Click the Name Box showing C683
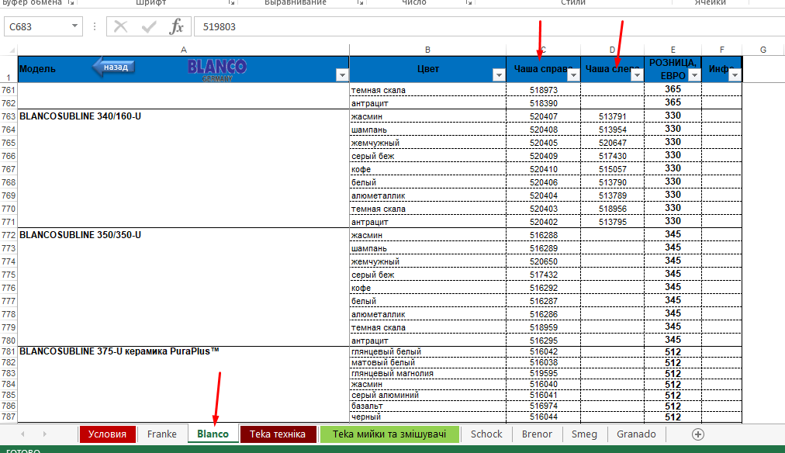This screenshot has height=453, width=785. pos(36,26)
